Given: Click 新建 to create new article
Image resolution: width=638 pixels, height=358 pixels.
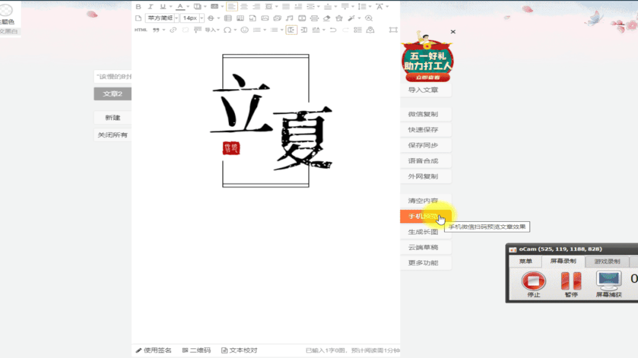Looking at the screenshot, I should pos(113,118).
